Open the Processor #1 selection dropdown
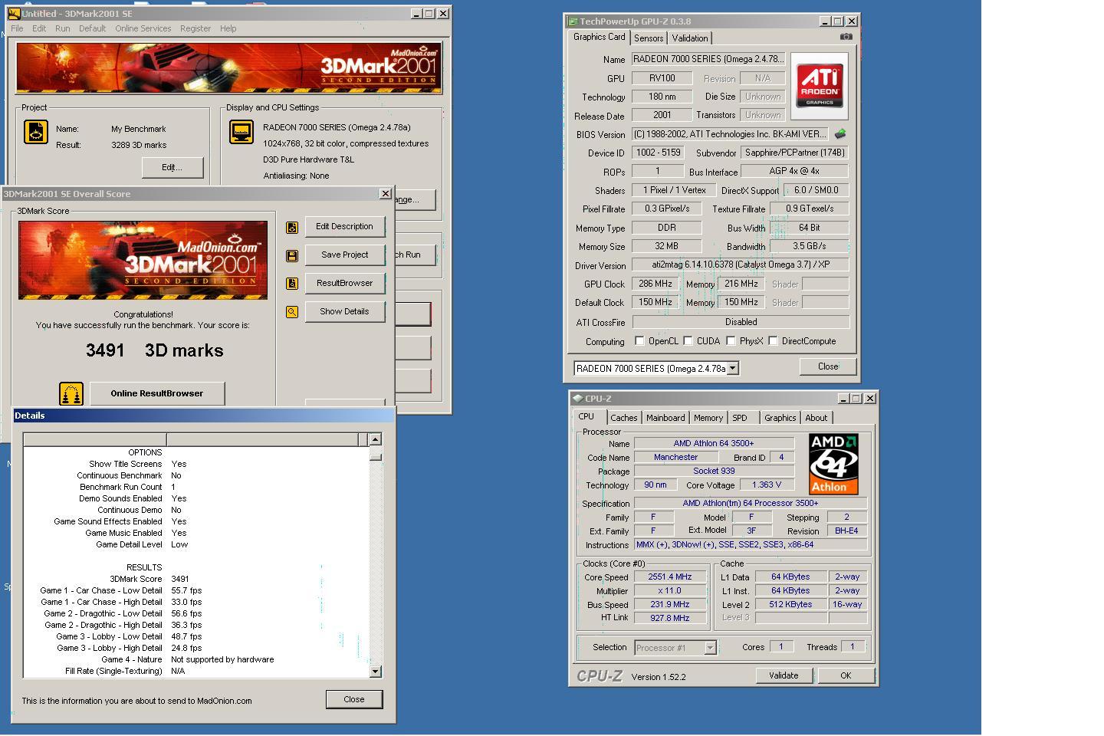Image resolution: width=1104 pixels, height=736 pixels. (x=710, y=648)
